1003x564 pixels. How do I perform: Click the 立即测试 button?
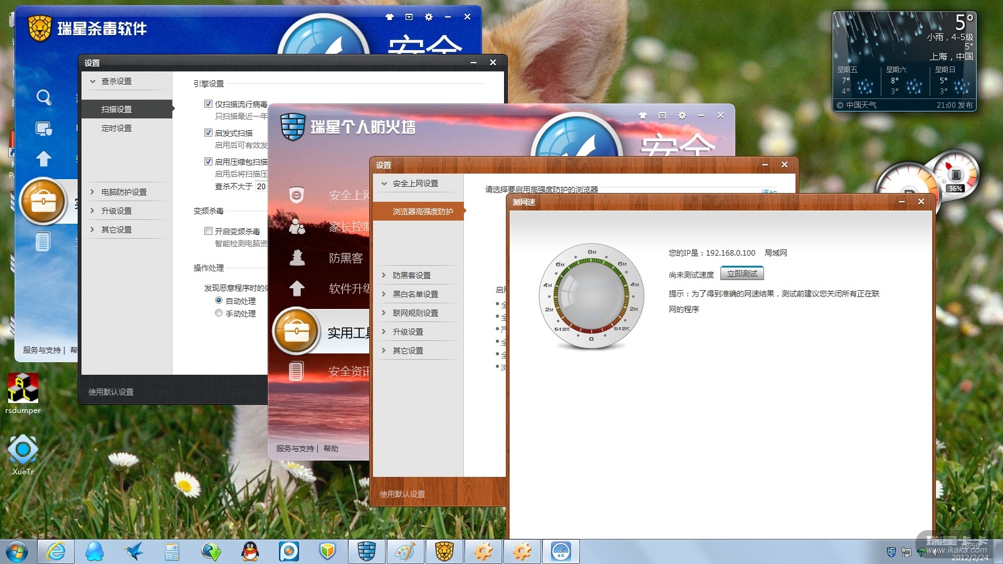coord(742,274)
